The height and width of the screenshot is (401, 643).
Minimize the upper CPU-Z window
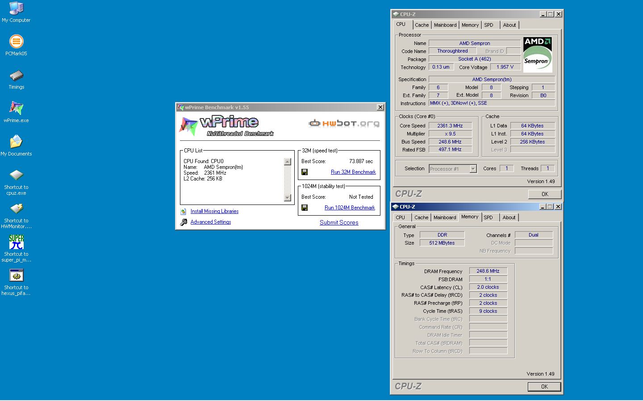(543, 14)
